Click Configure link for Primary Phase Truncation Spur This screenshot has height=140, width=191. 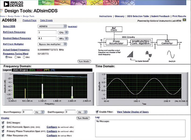pyautogui.click(x=52, y=131)
